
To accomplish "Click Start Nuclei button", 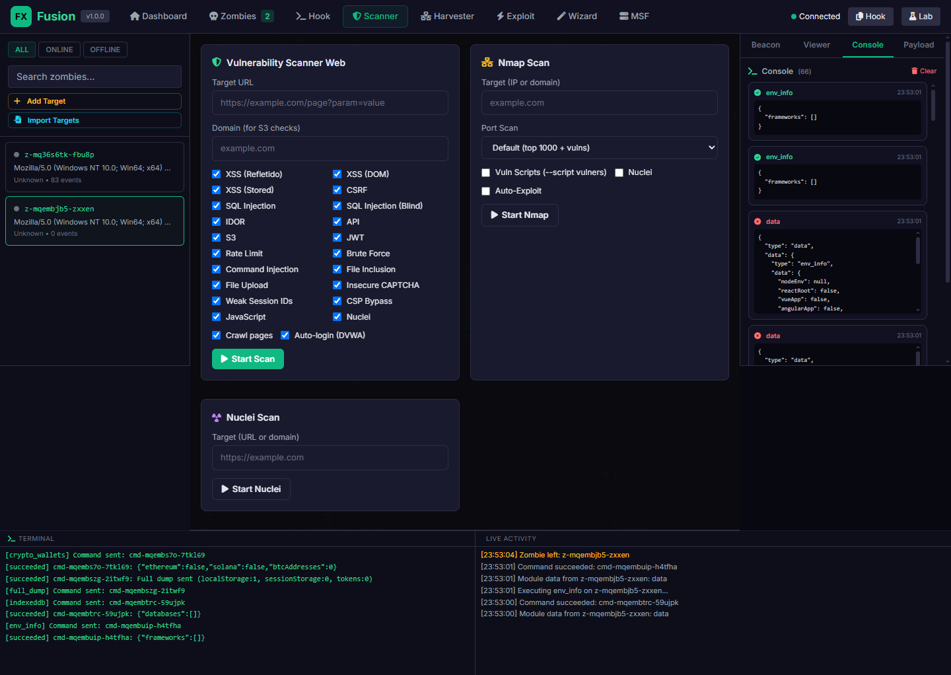I will (251, 489).
